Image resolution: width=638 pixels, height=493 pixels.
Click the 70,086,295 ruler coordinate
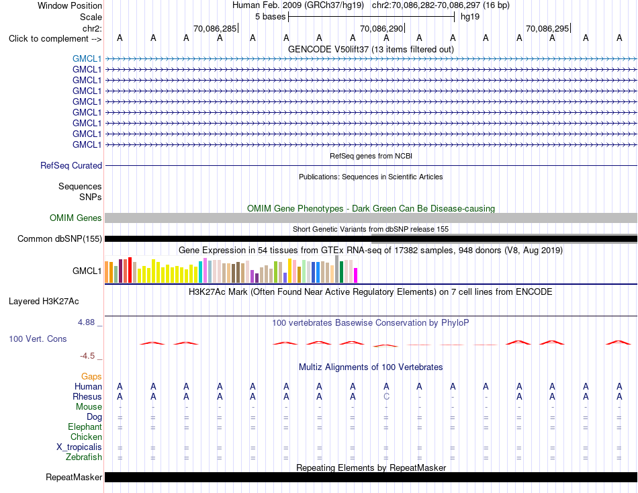click(547, 28)
